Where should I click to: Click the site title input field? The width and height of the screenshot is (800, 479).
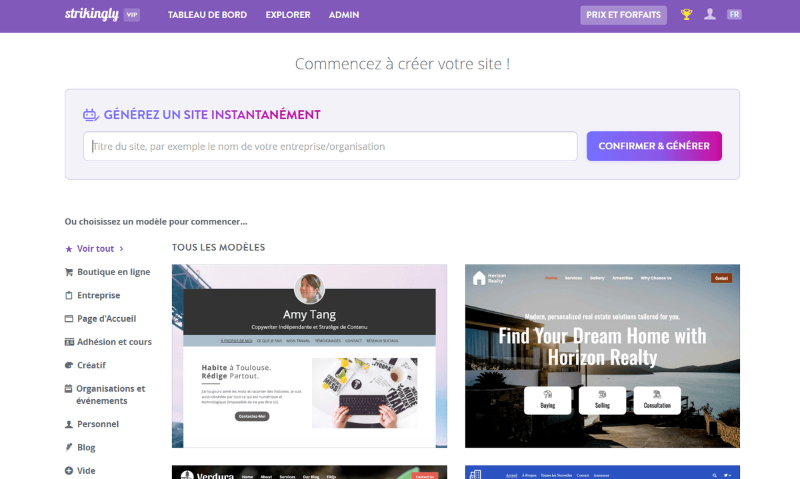point(330,146)
